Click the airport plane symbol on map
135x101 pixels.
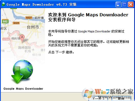[33, 50]
